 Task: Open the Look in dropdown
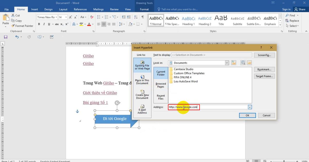[227, 62]
